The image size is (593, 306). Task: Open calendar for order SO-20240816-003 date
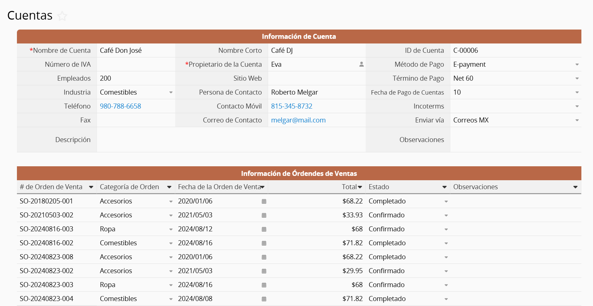click(x=264, y=229)
